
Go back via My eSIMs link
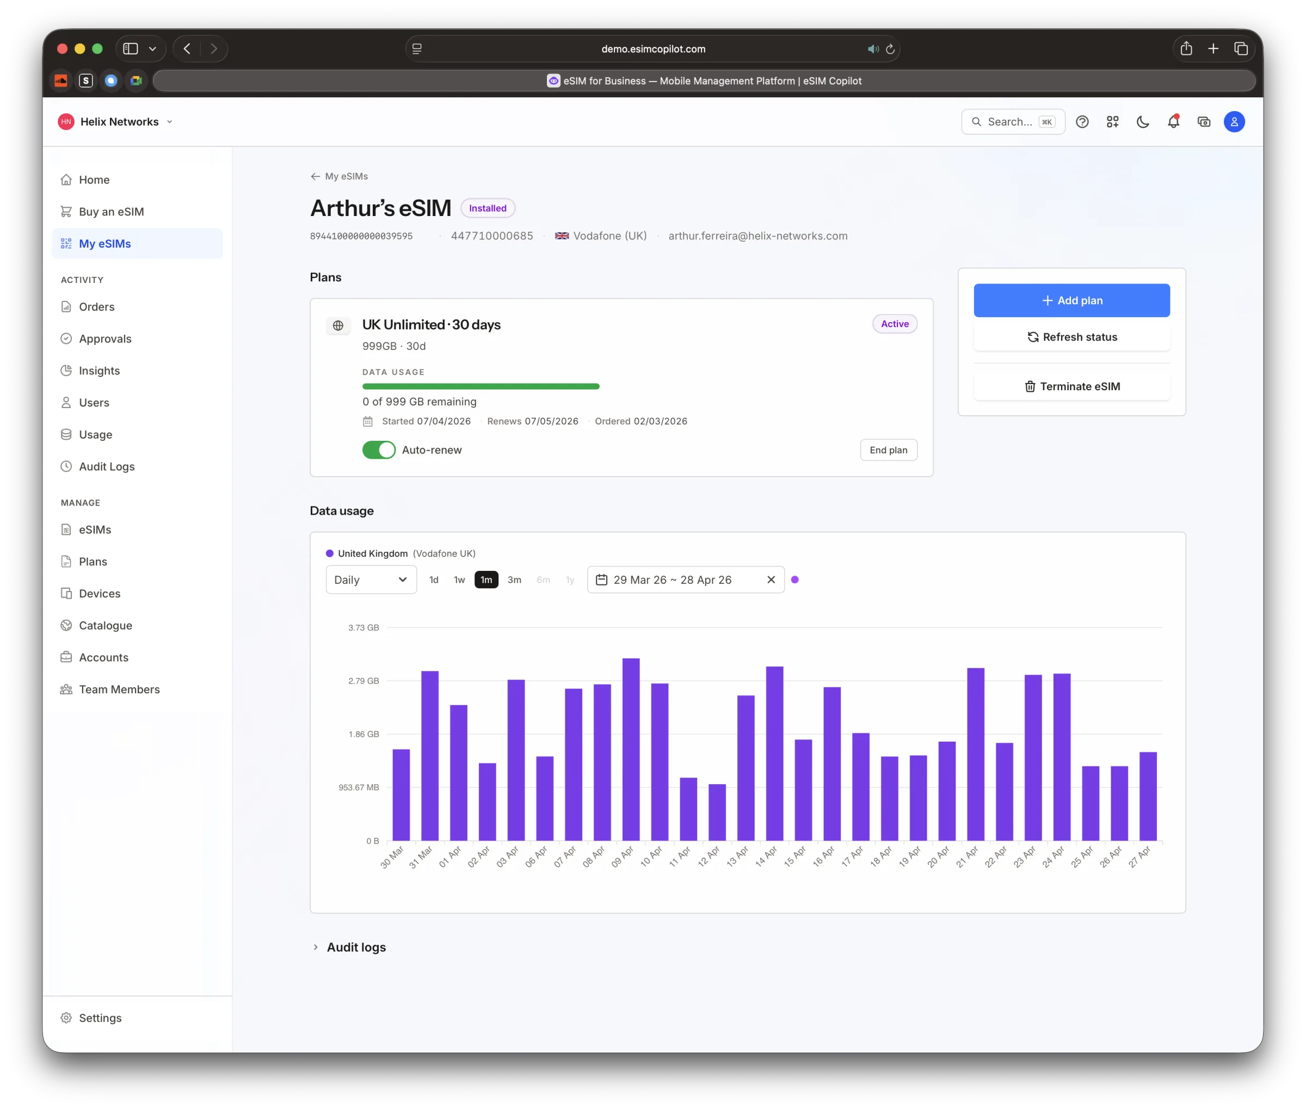coord(339,177)
